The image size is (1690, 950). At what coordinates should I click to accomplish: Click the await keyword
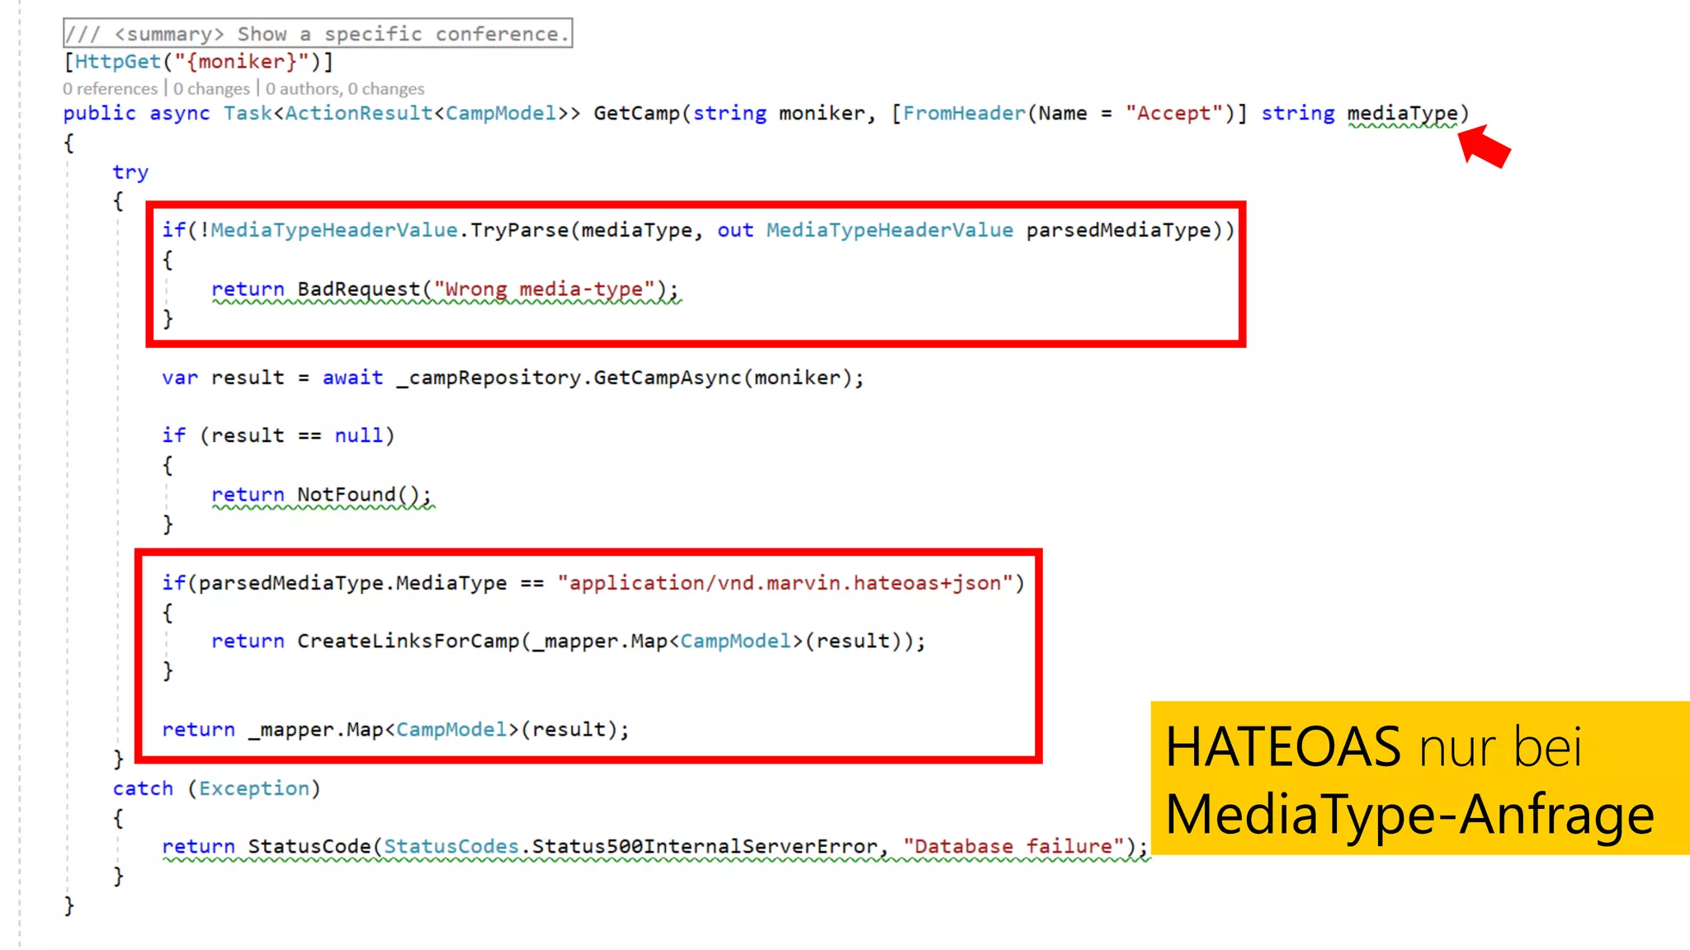click(352, 378)
